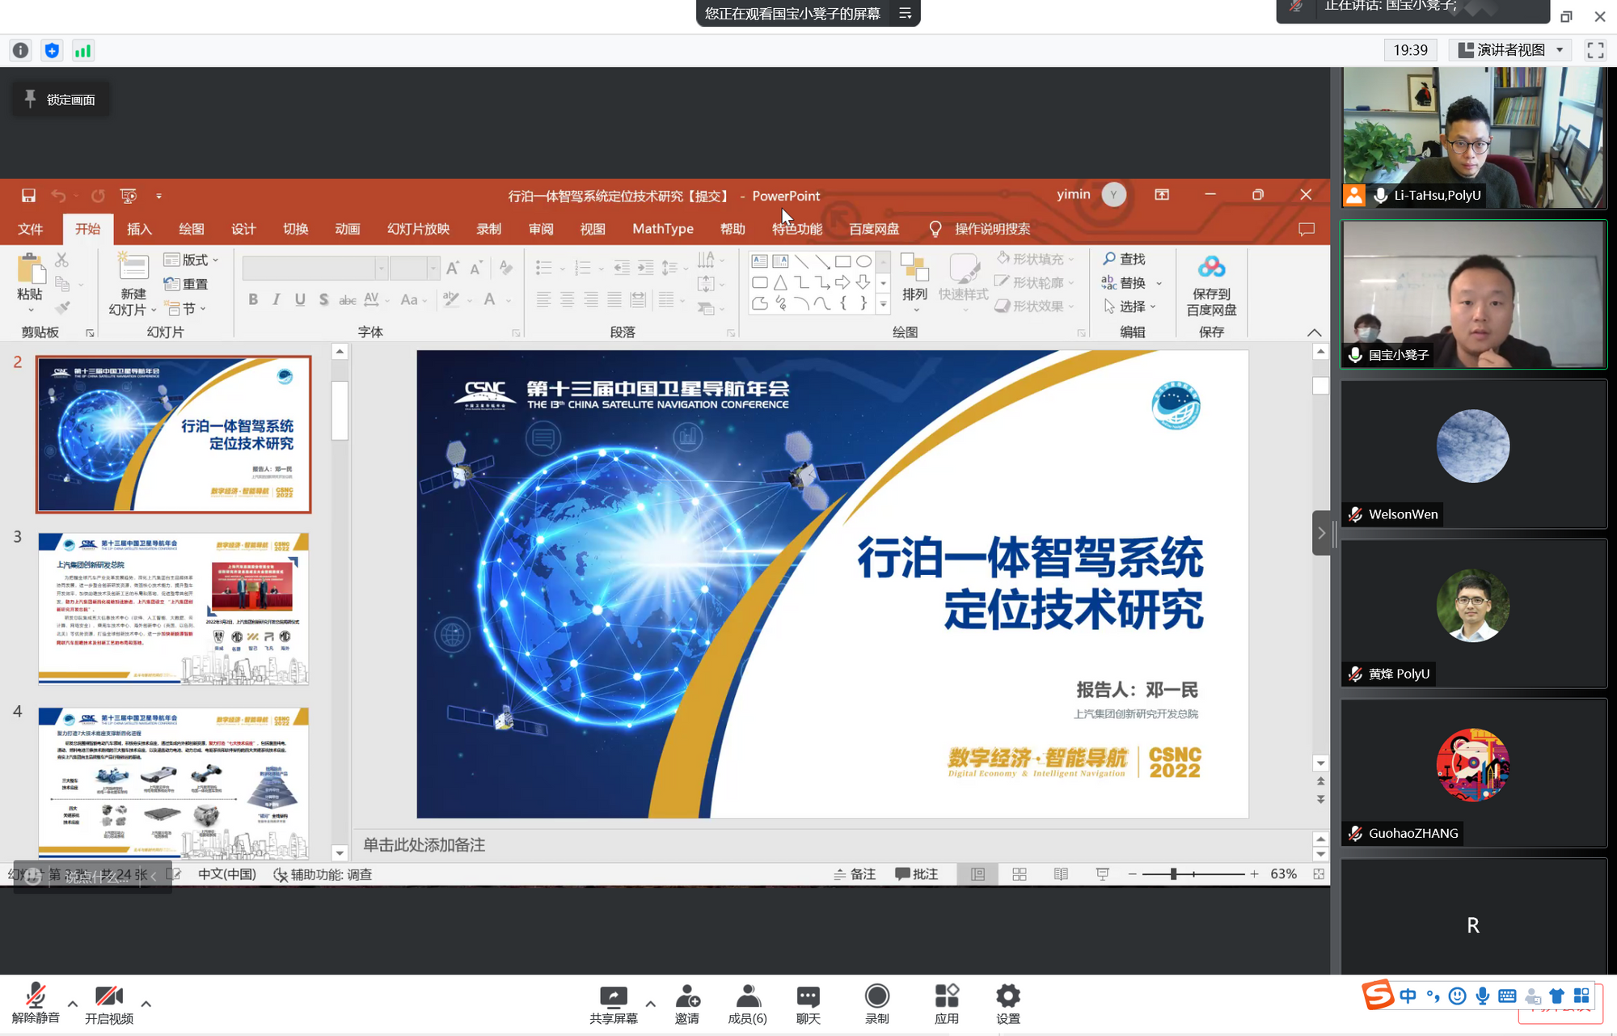Open the Presenter View dropdown
The width and height of the screenshot is (1617, 1036).
1512,50
